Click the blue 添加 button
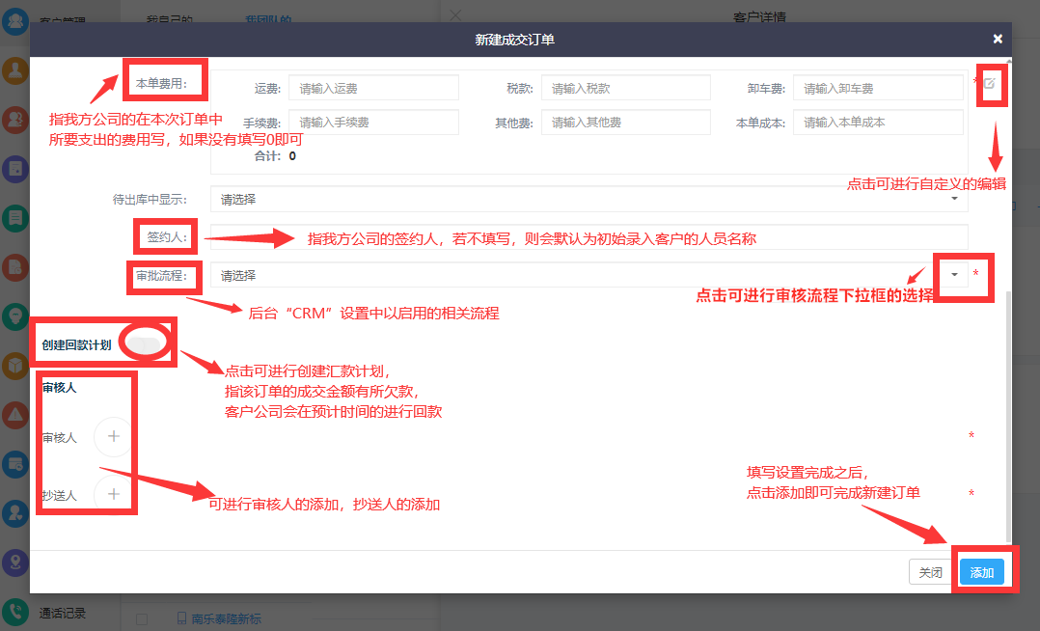The image size is (1040, 631). coord(982,572)
